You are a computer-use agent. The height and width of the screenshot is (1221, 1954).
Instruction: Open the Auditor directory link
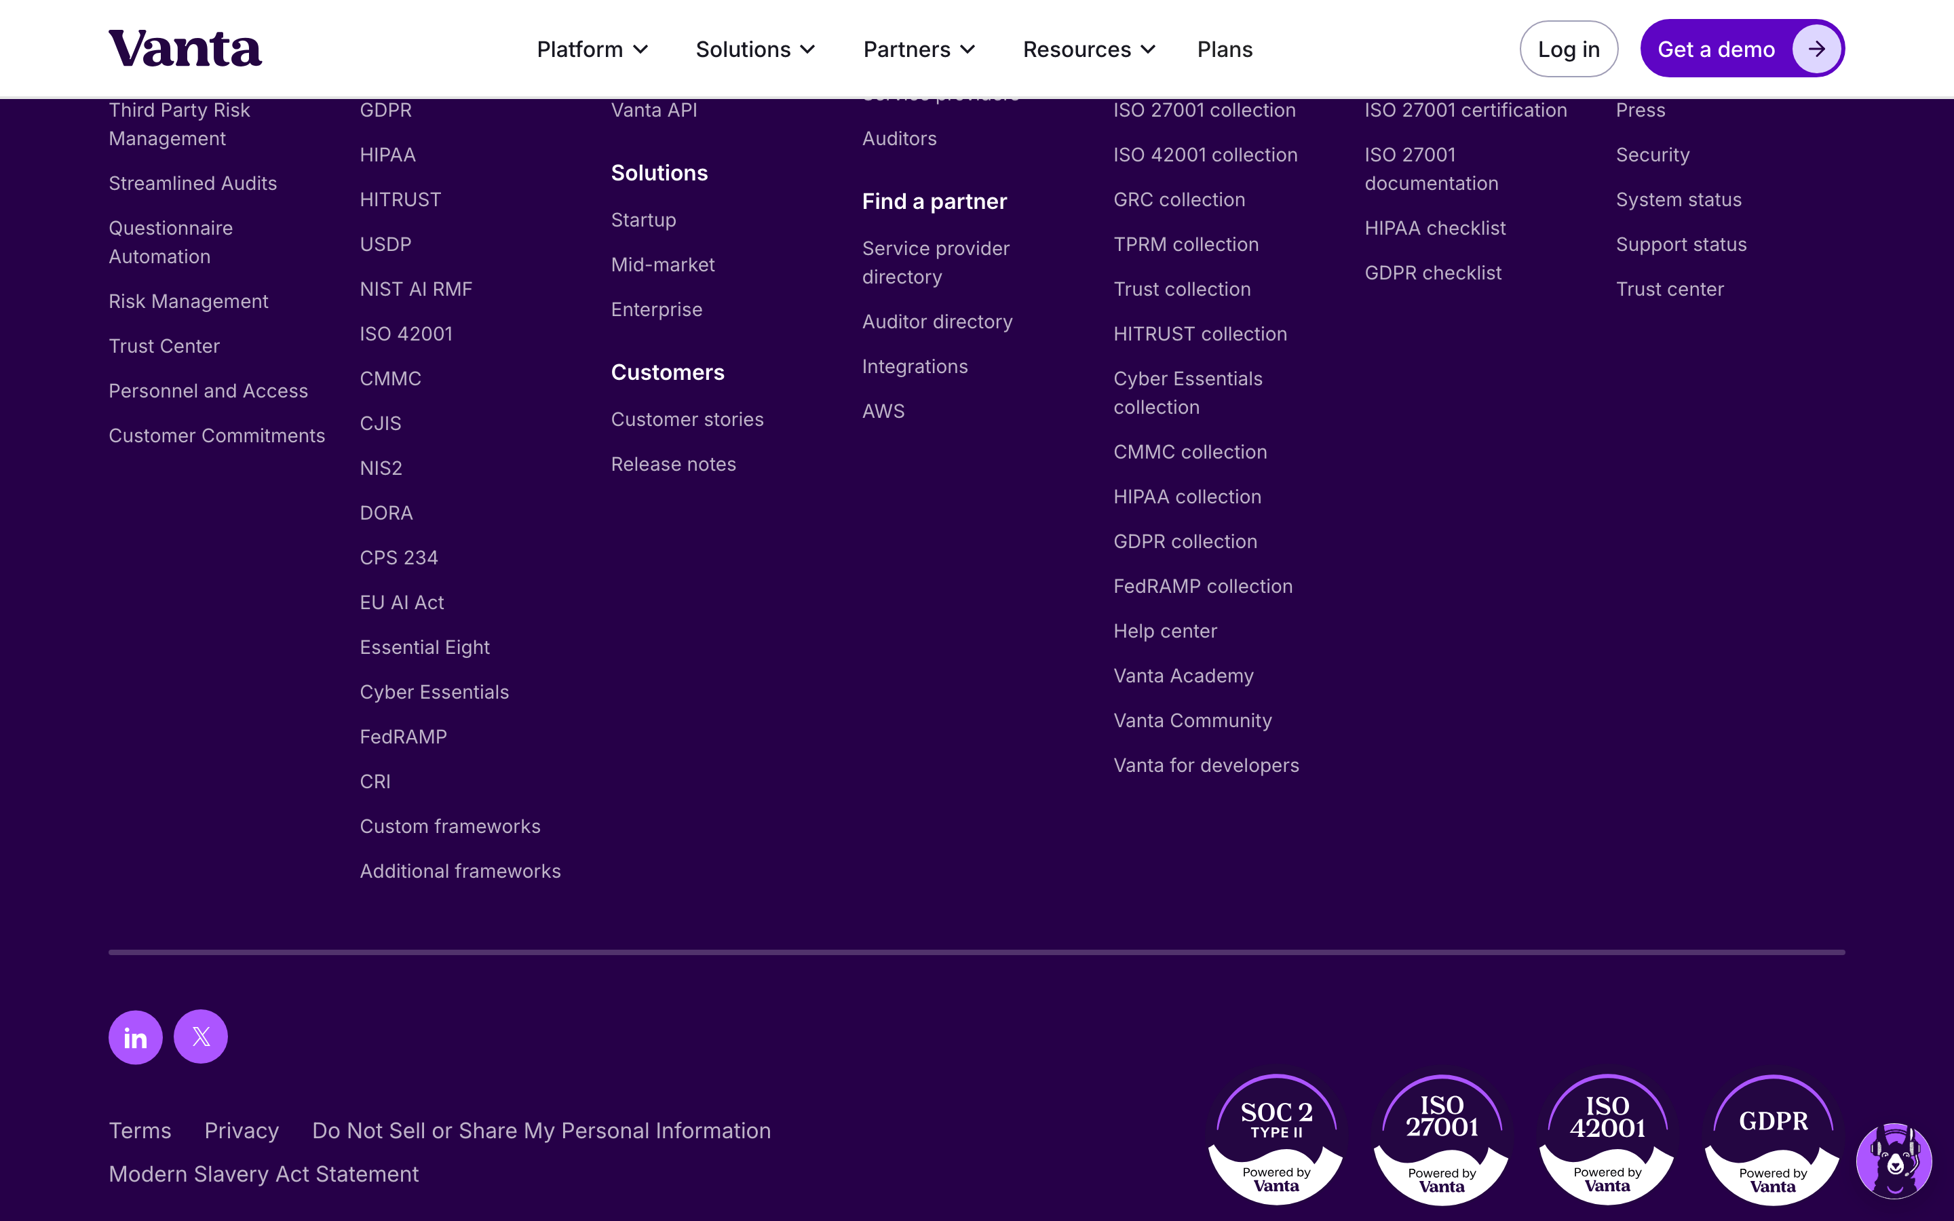click(938, 322)
